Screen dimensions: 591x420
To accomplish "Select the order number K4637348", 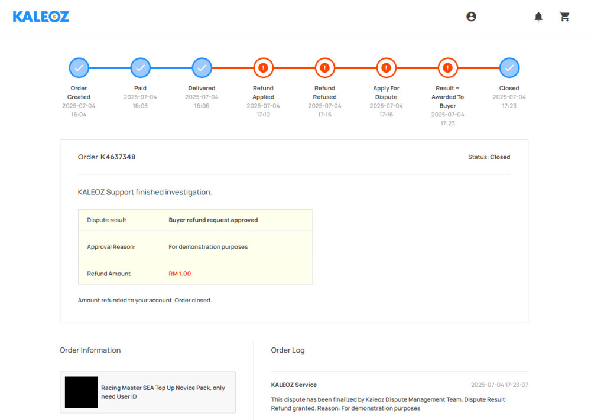I will (x=118, y=157).
